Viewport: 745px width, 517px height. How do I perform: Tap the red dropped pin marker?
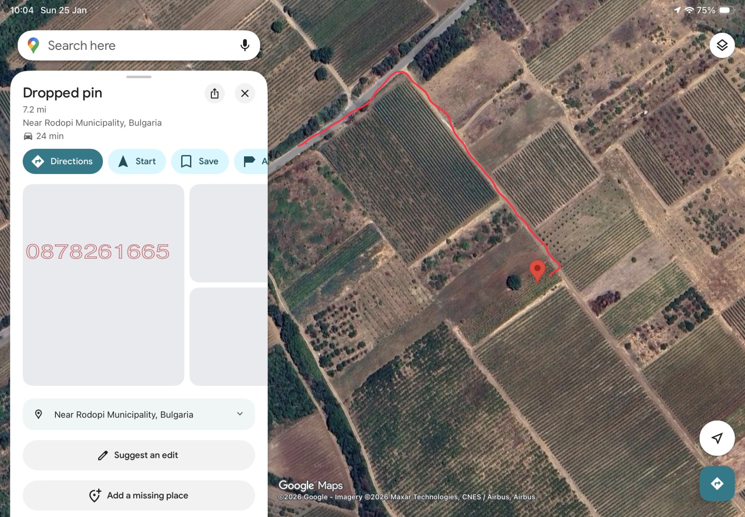point(537,270)
